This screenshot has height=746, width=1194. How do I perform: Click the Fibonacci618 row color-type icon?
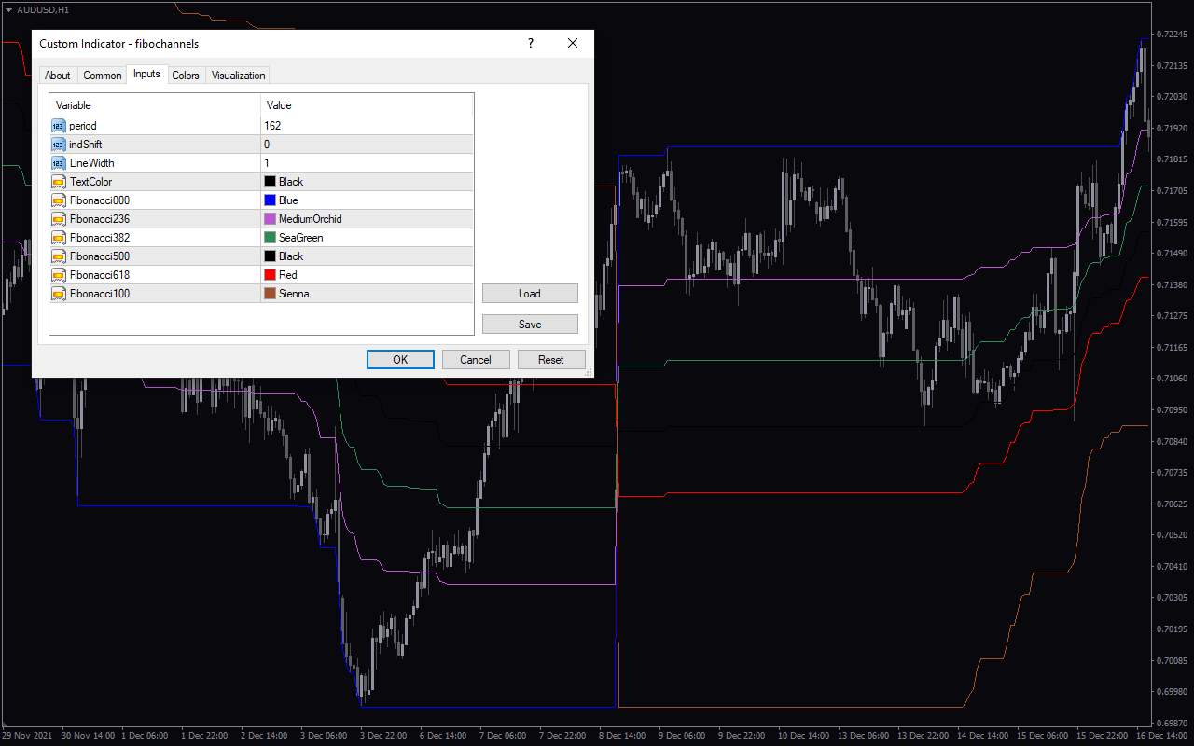tap(59, 275)
